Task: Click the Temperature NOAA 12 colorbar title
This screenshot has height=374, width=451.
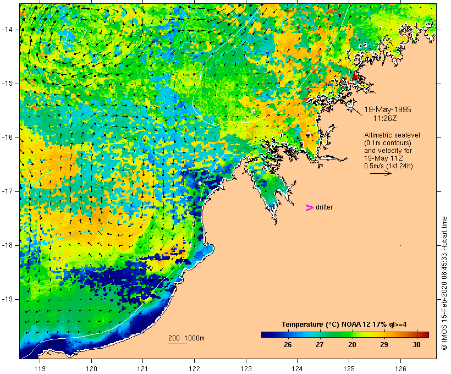Action: 344,324
